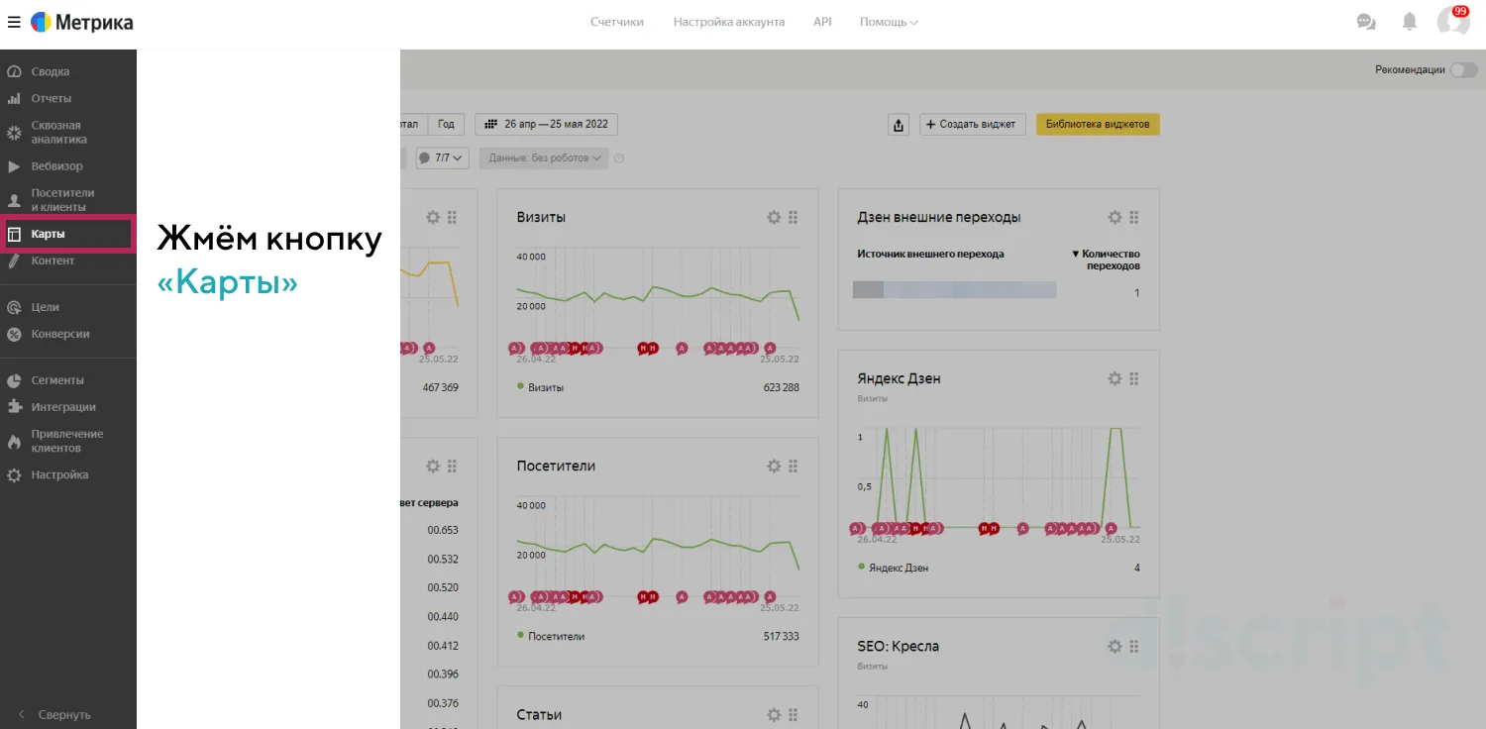Click drag handle of Яндекс Дзен widget
This screenshot has width=1486, height=729.
[1134, 378]
